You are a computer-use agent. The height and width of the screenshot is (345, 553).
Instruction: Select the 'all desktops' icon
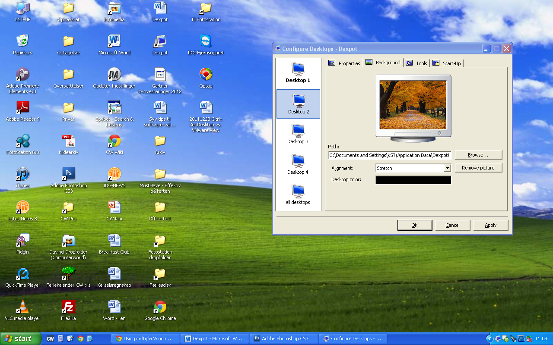click(x=298, y=194)
